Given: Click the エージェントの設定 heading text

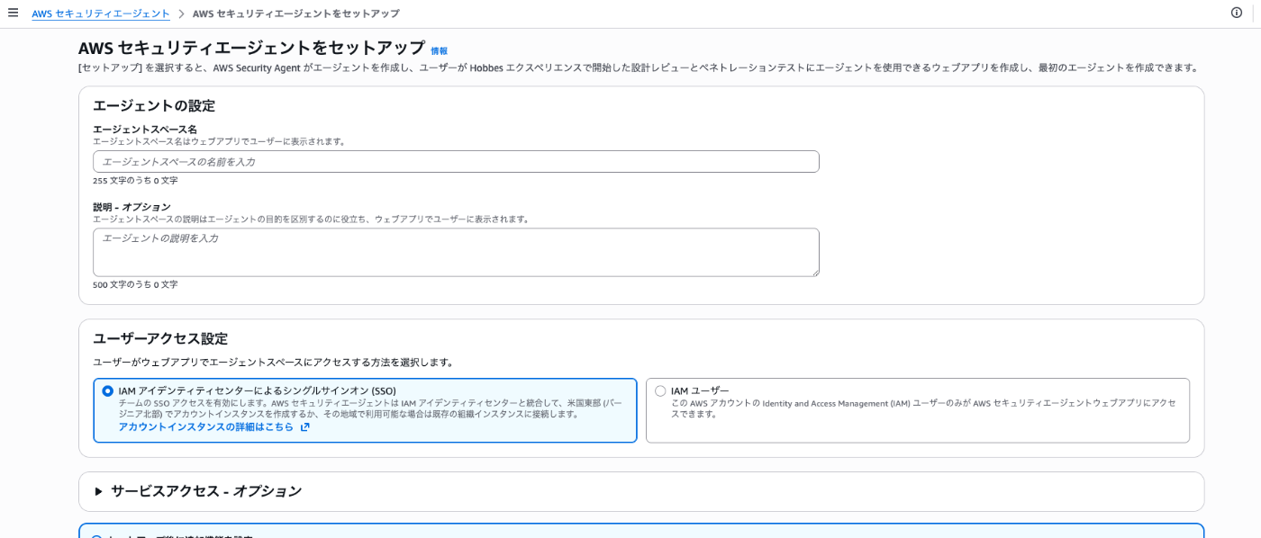Looking at the screenshot, I should pos(154,106).
